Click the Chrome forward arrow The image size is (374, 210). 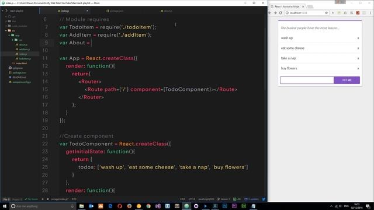tap(275, 13)
